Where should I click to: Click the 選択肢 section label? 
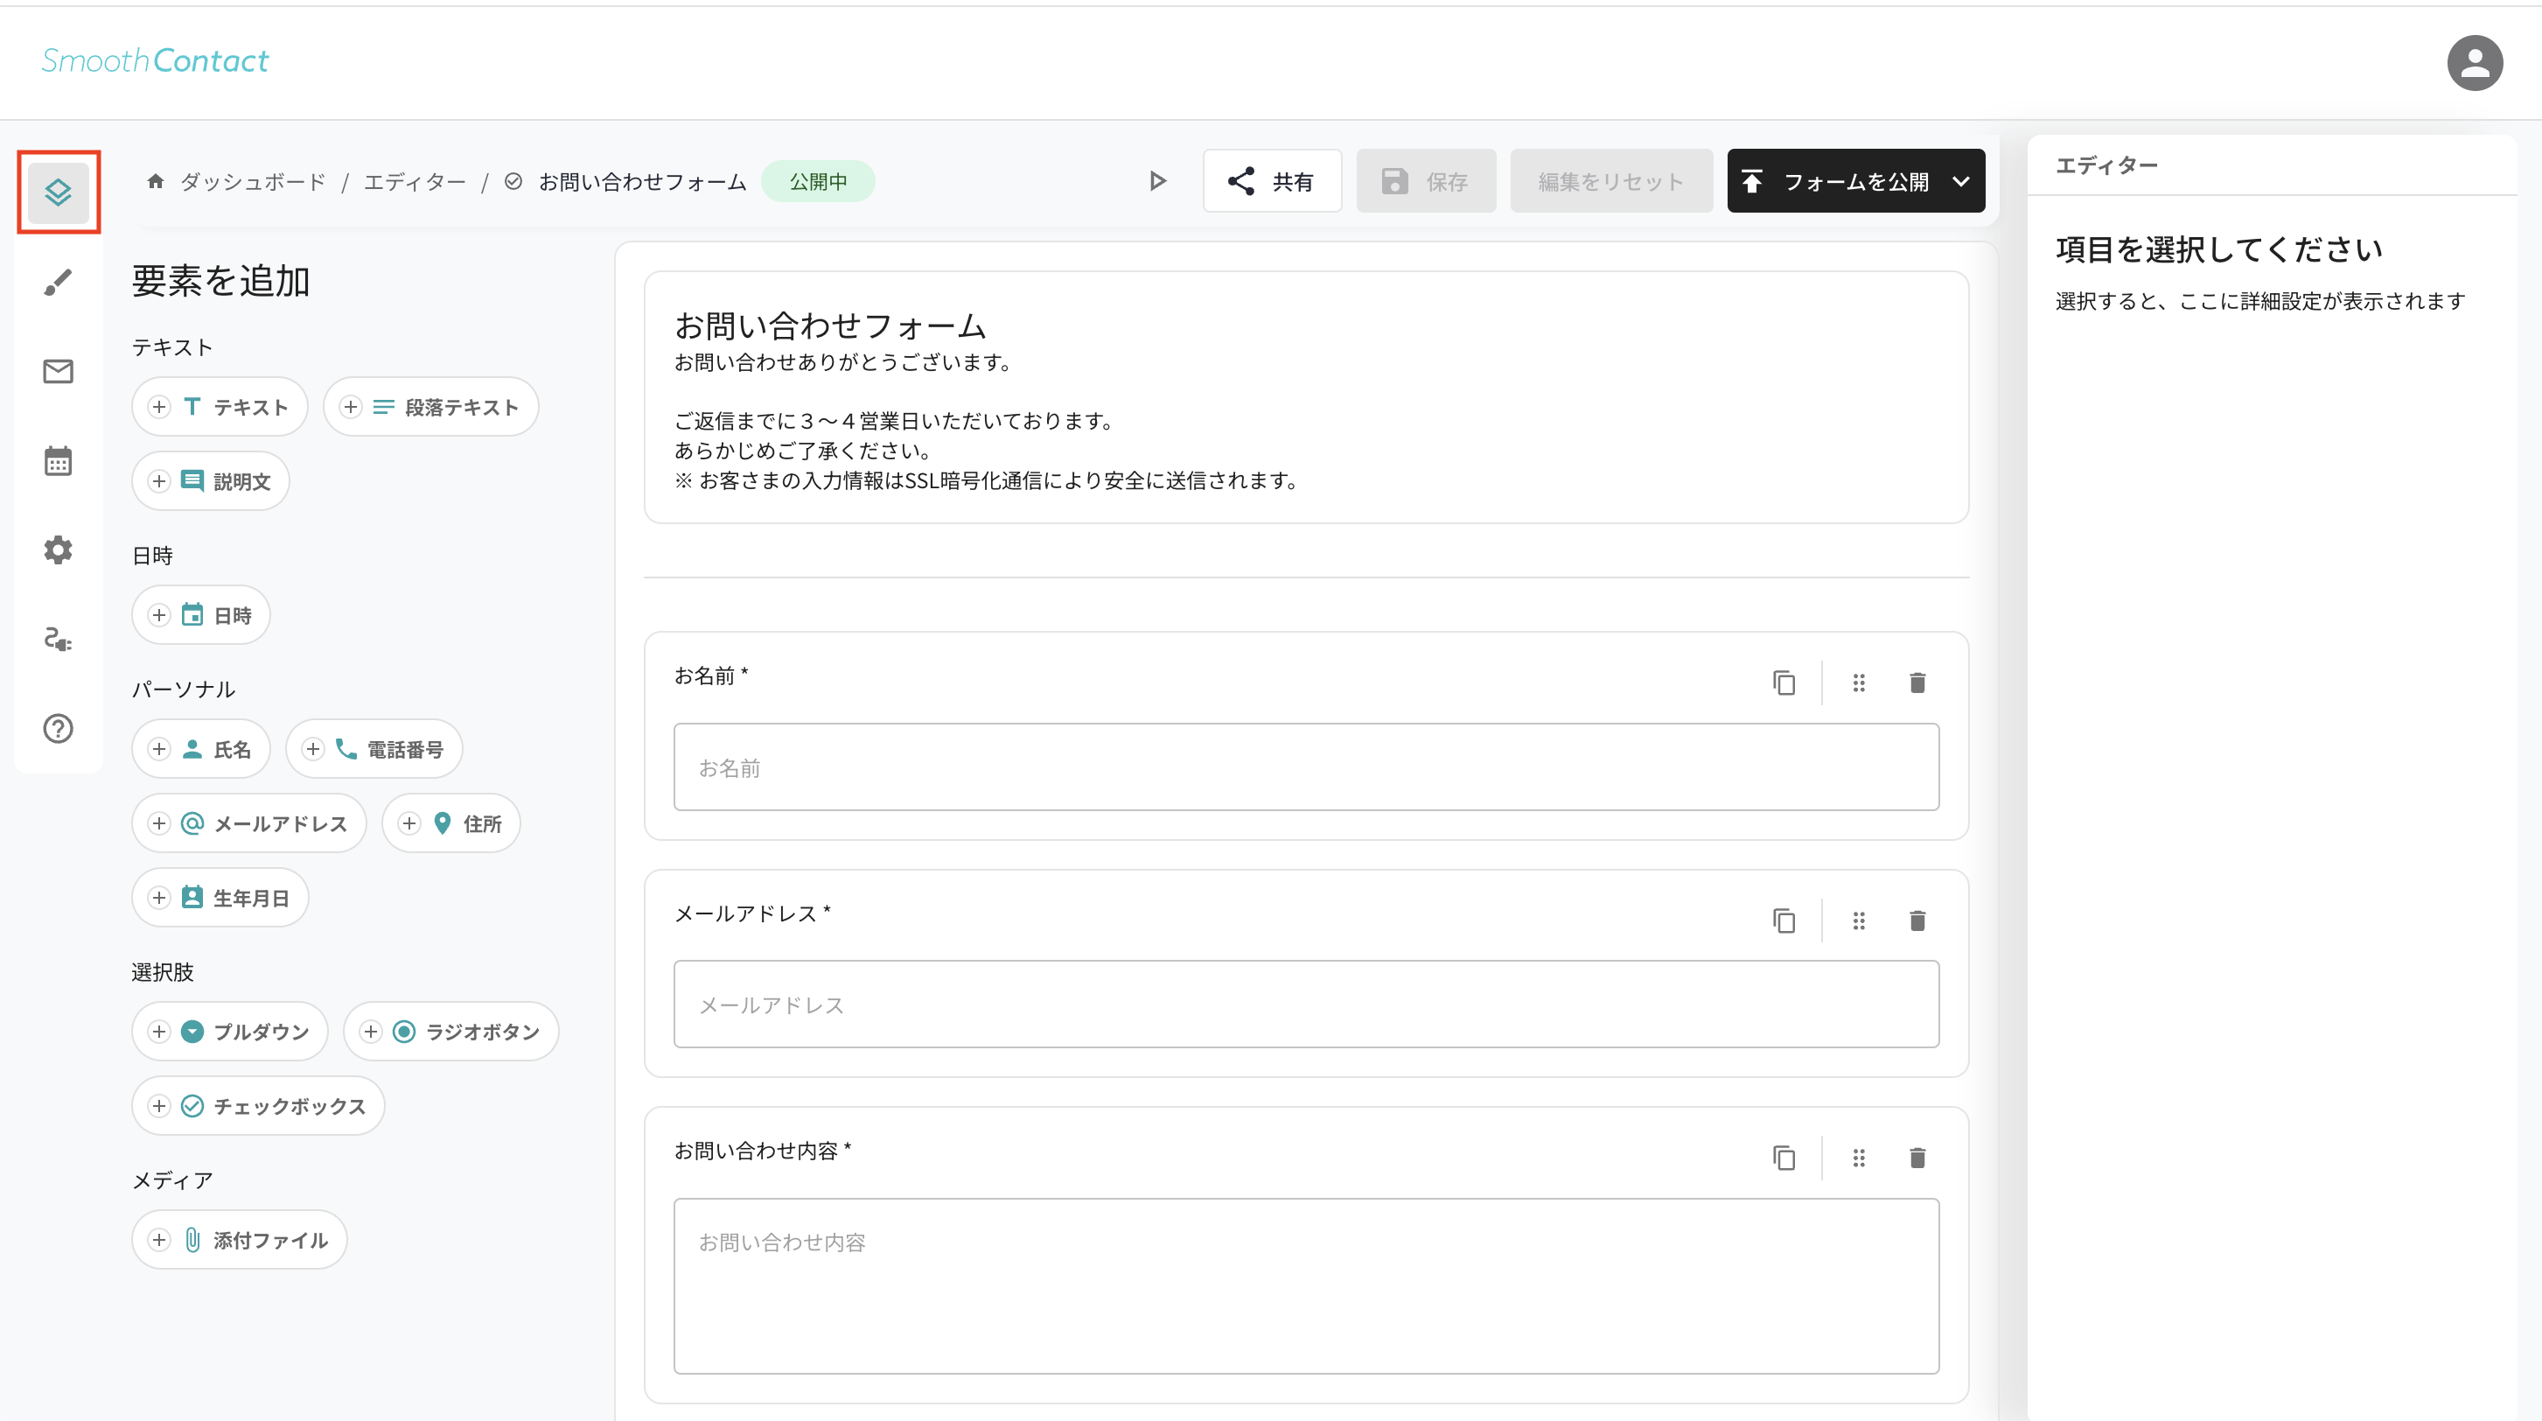pyautogui.click(x=163, y=972)
